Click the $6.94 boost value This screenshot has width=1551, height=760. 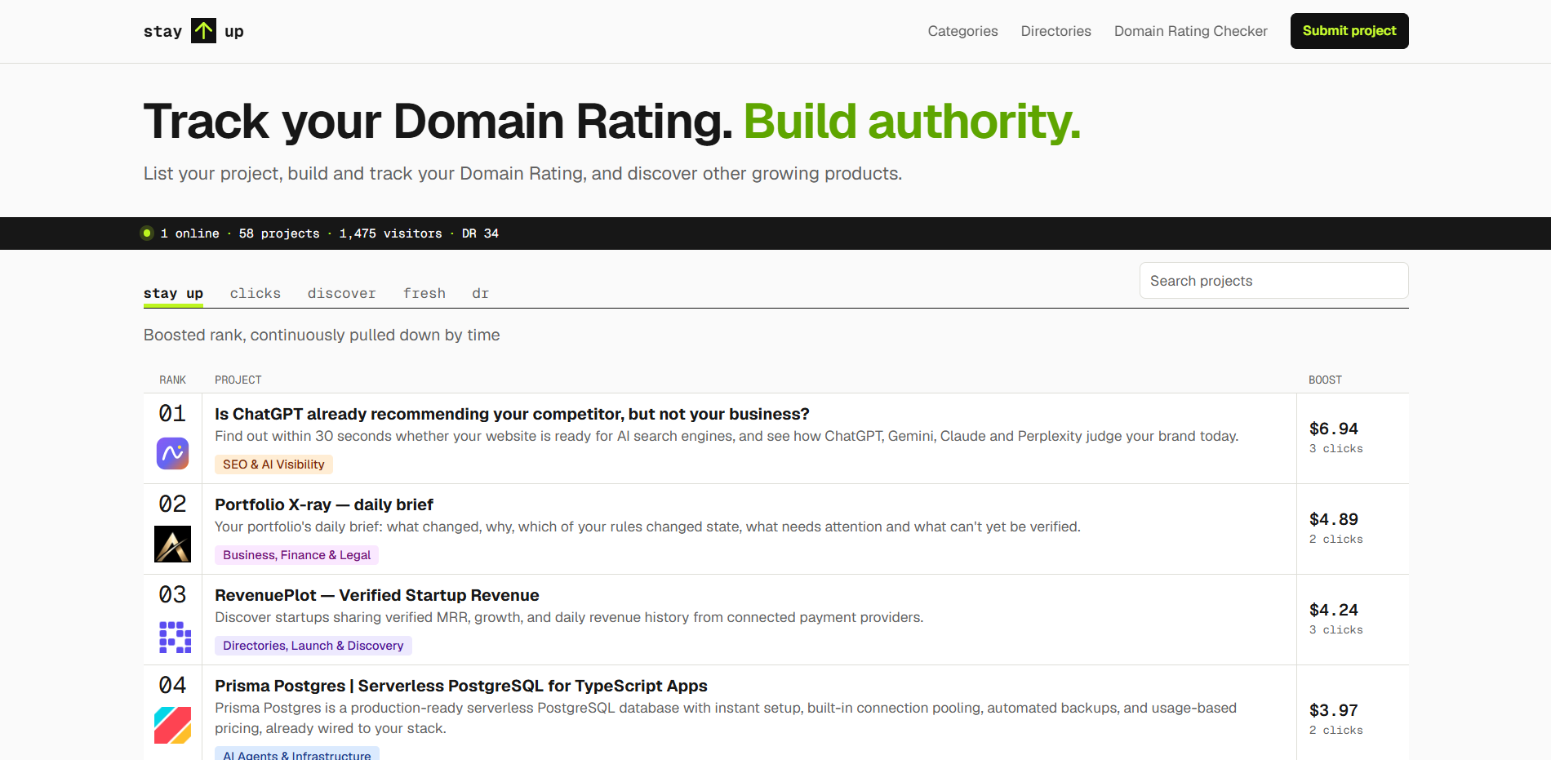coord(1334,429)
